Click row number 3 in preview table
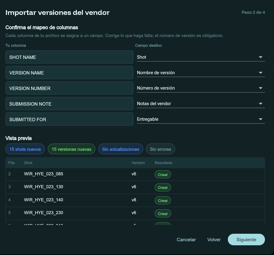This screenshot has height=255, width=274. point(9,187)
